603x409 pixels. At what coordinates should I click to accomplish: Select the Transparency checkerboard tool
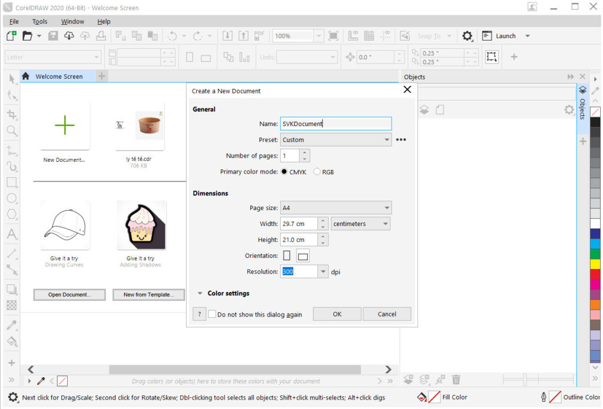(12, 305)
